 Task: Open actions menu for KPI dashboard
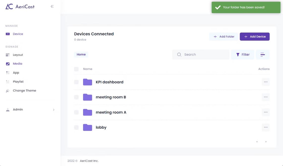tap(266, 82)
